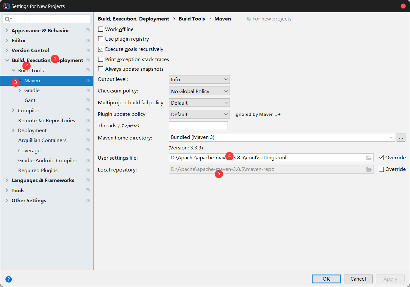Click the Cancel button
Image resolution: width=410 pixels, height=287 pixels.
pos(358,279)
